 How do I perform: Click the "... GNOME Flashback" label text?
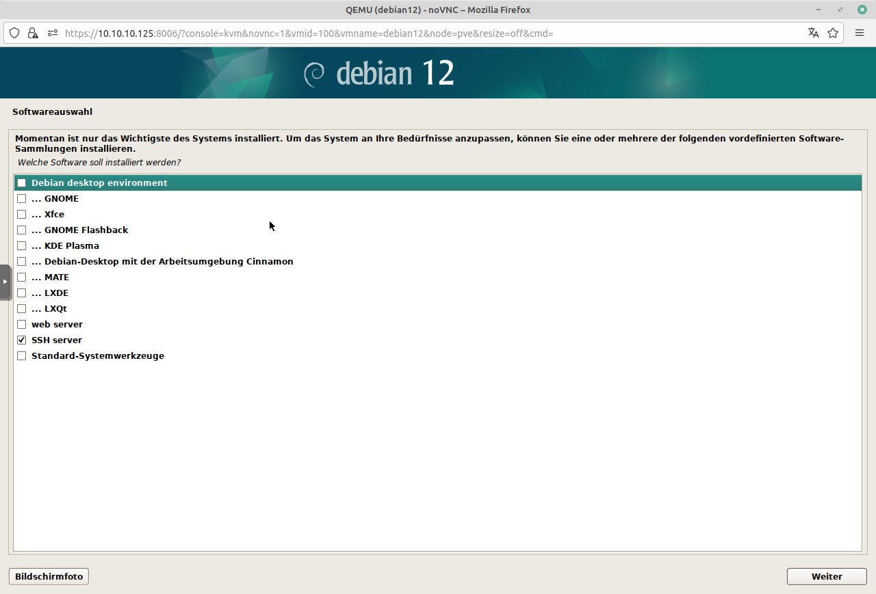(x=79, y=230)
